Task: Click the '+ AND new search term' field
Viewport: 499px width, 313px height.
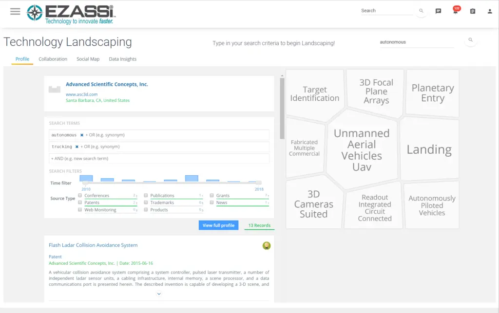Action: (159, 159)
